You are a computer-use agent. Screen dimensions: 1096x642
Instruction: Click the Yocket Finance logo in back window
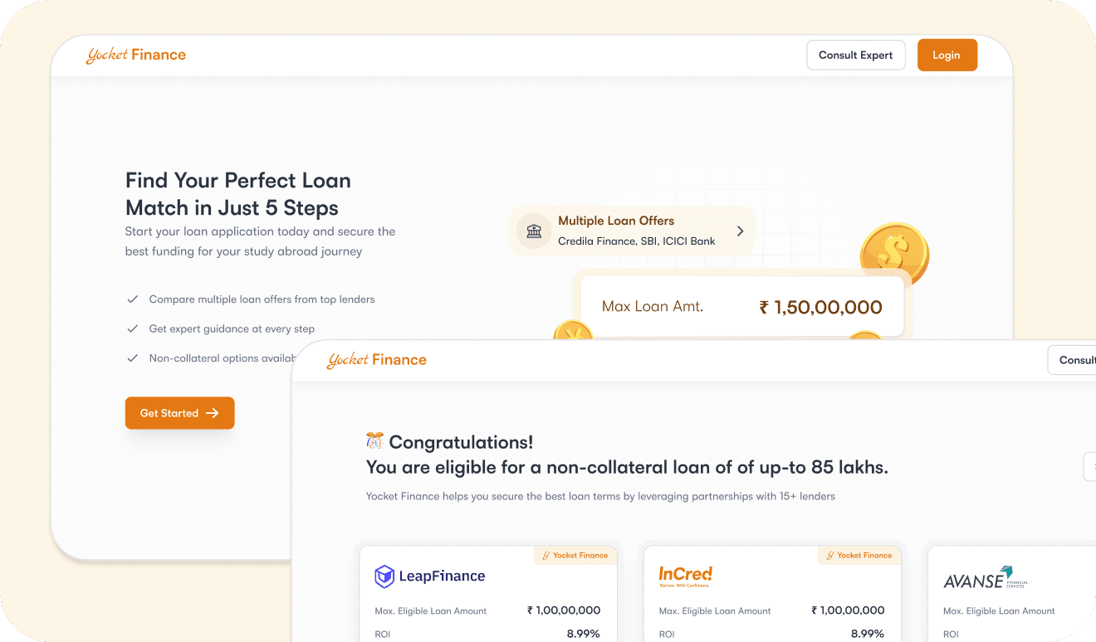[x=136, y=56]
